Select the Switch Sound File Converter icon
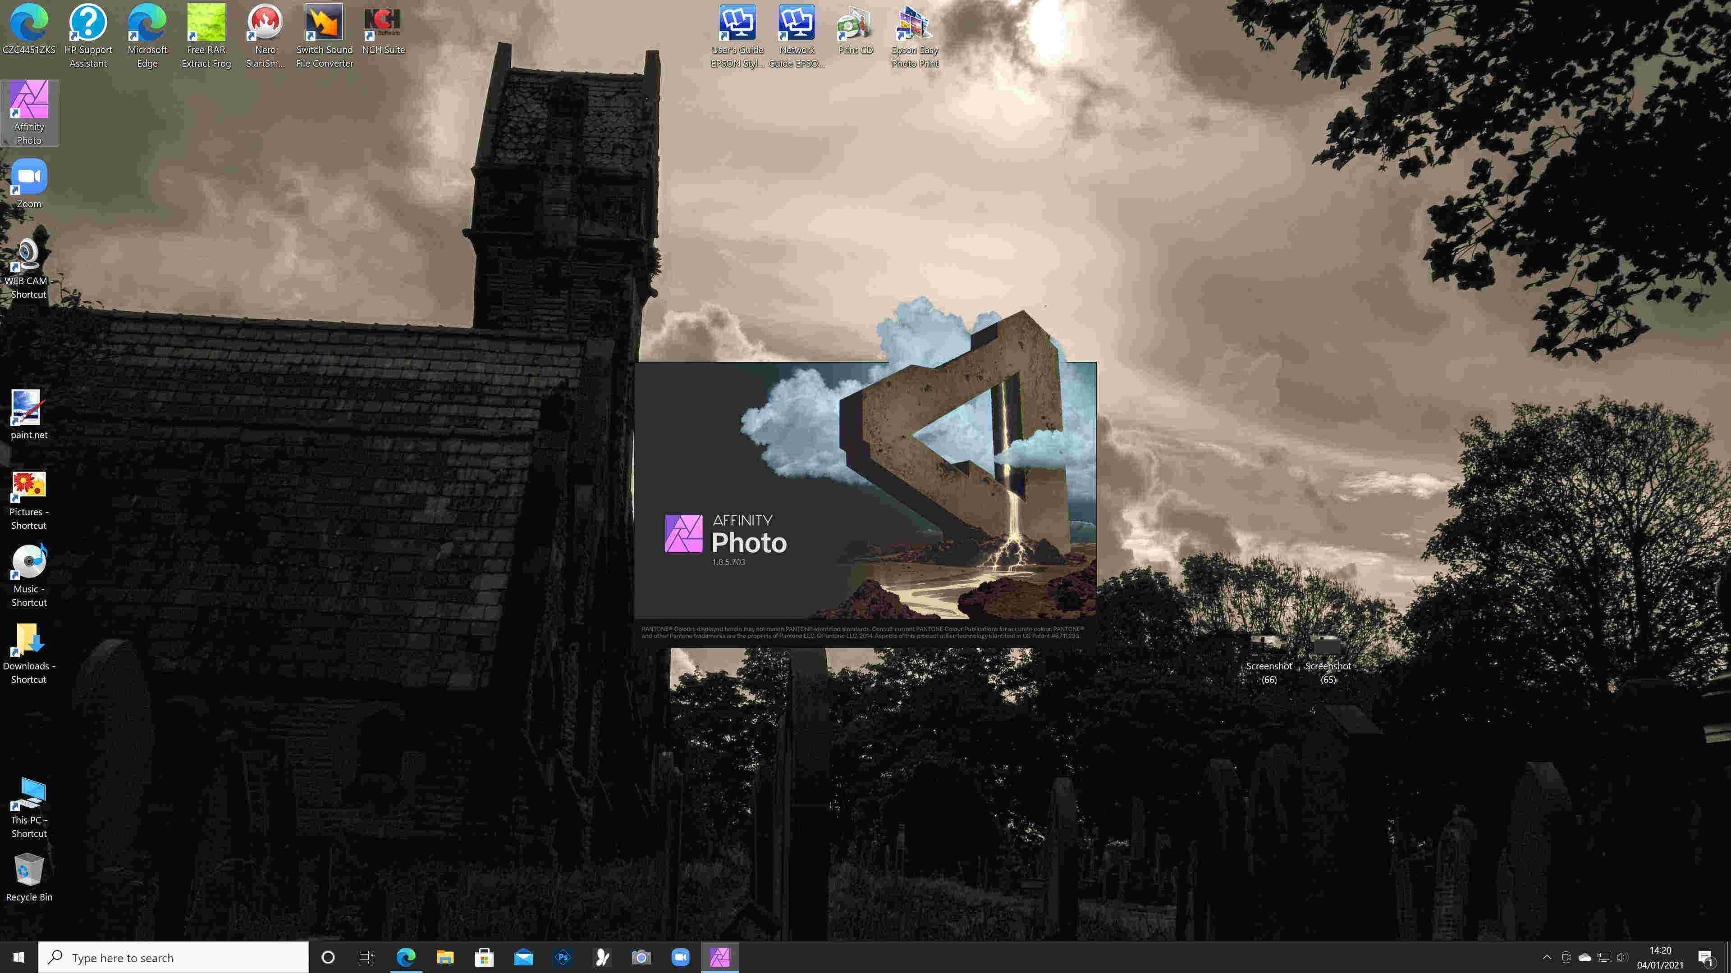Image resolution: width=1731 pixels, height=973 pixels. click(x=324, y=36)
